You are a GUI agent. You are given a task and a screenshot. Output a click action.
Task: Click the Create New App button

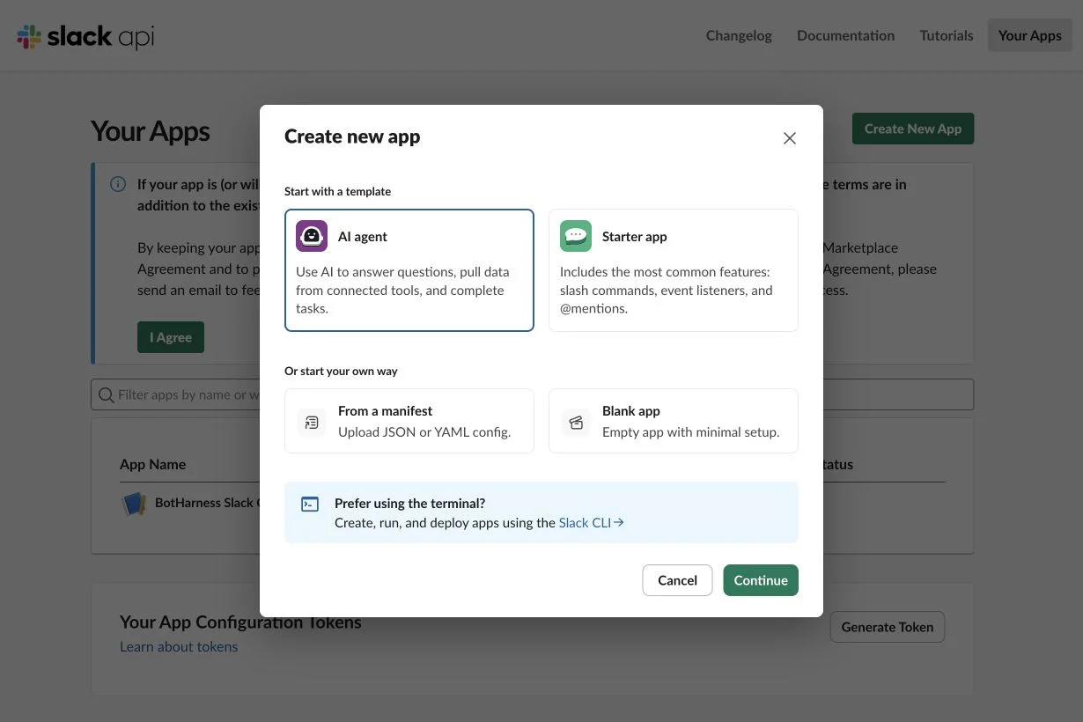coord(913,129)
